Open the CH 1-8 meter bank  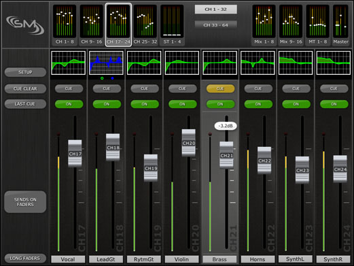[x=65, y=24]
